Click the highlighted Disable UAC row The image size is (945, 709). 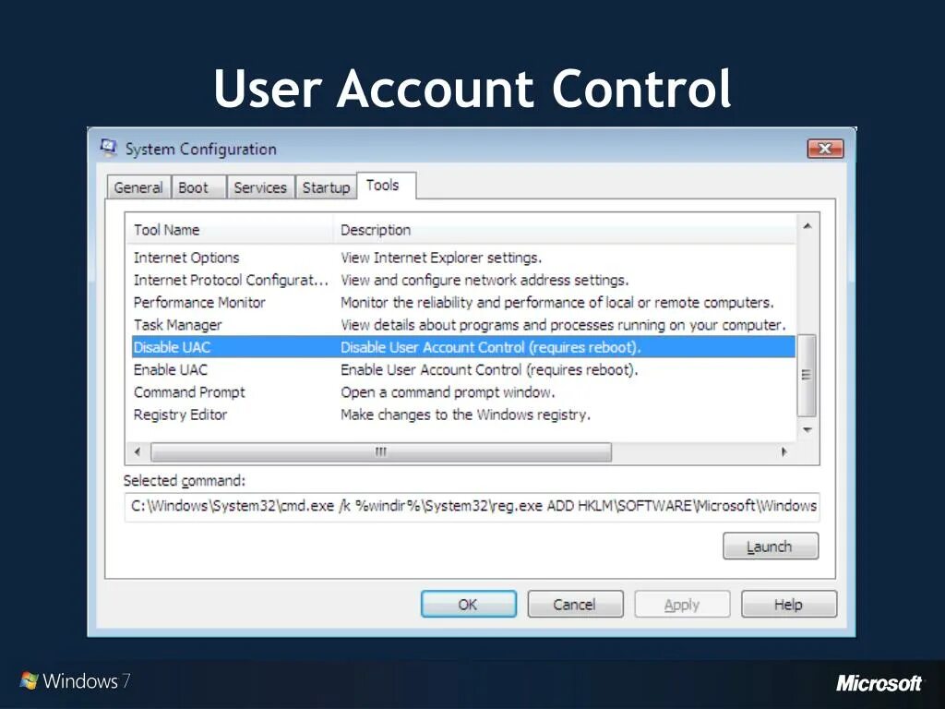(x=463, y=347)
